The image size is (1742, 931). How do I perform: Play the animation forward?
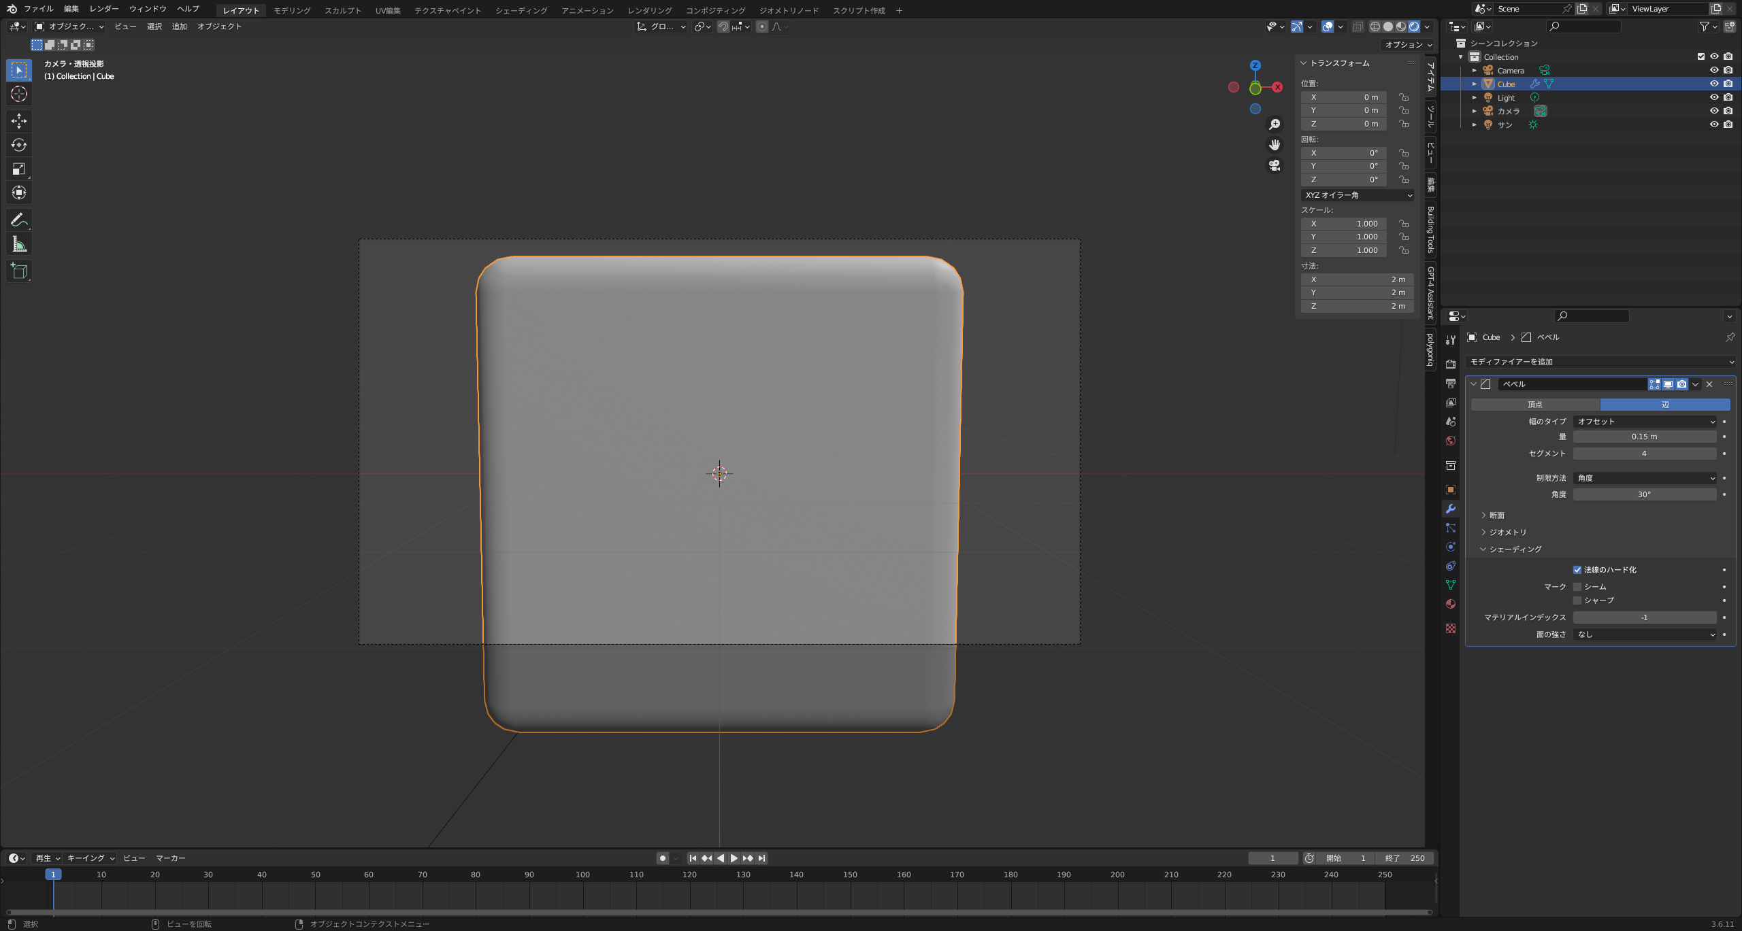click(x=734, y=858)
